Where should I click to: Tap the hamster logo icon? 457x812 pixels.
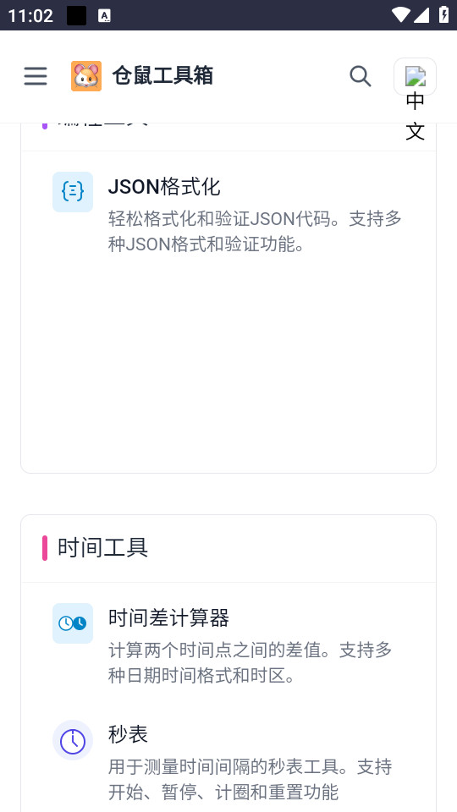(x=86, y=76)
